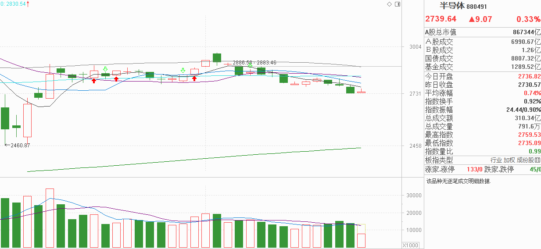The height and width of the screenshot is (249, 541).
Task: Click the green down arrow near 2883.46
Action: (250, 64)
